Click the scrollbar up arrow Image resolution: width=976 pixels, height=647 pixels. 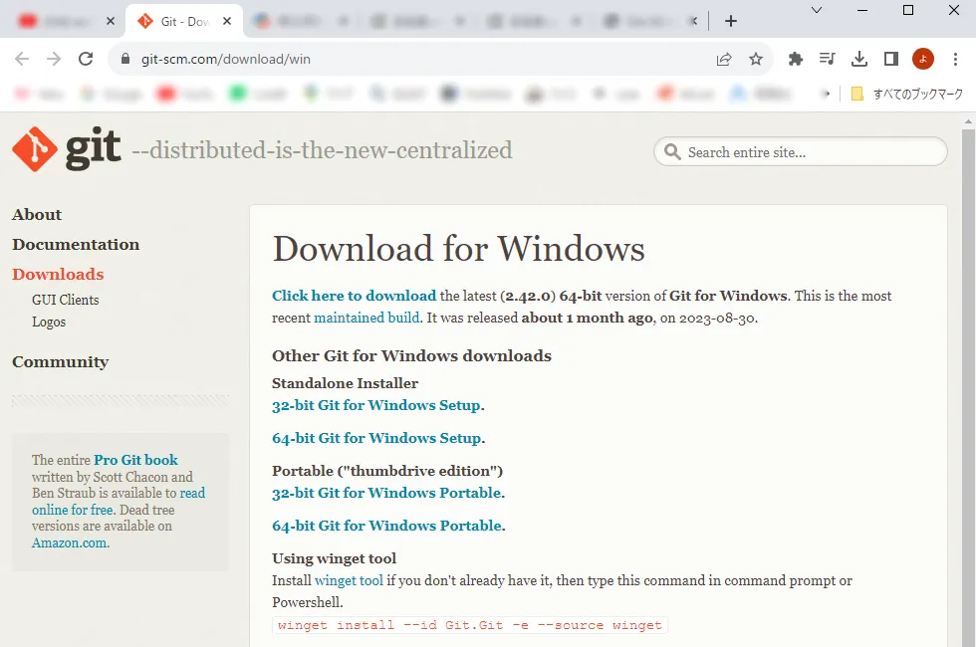968,121
